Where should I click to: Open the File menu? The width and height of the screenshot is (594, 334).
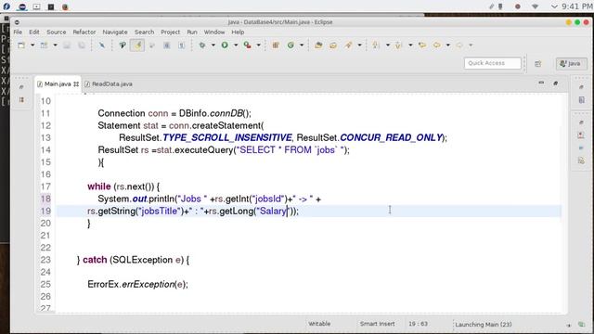[x=18, y=32]
